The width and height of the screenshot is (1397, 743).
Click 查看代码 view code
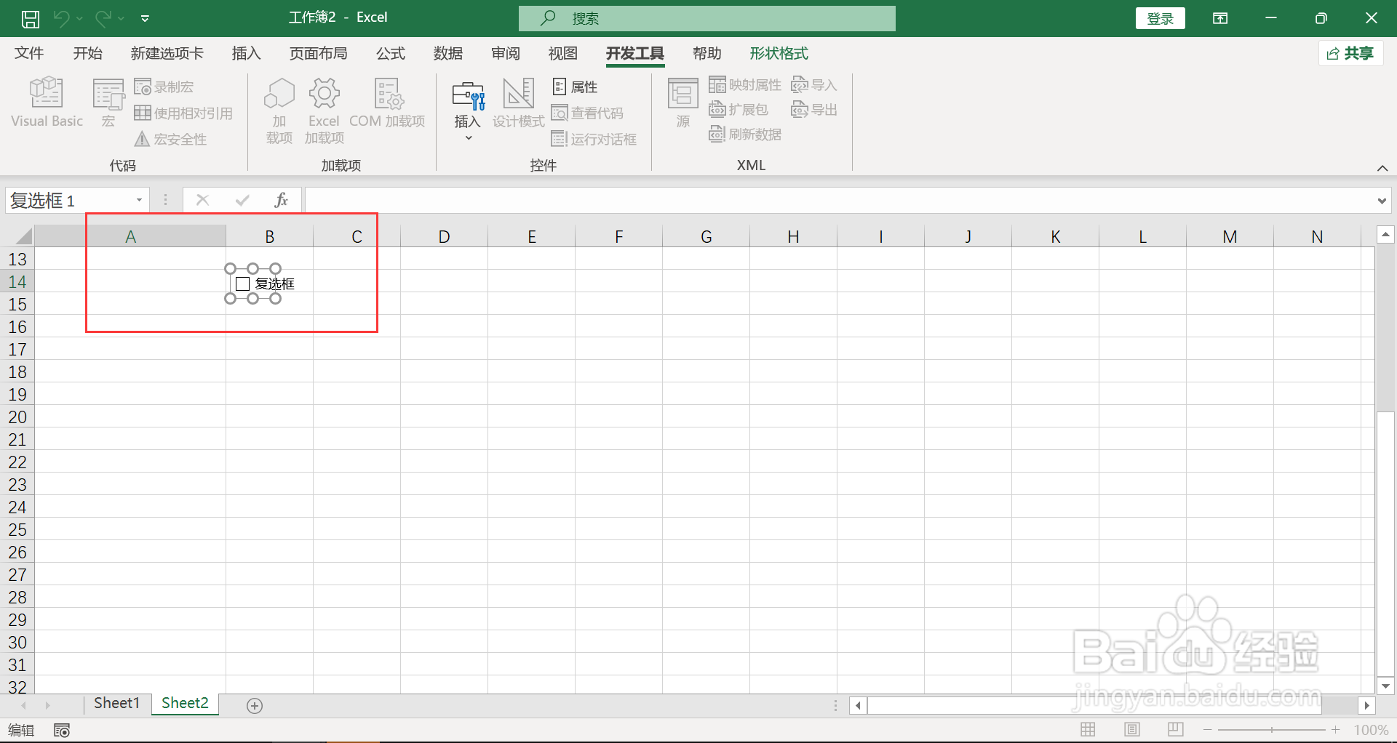(x=588, y=113)
